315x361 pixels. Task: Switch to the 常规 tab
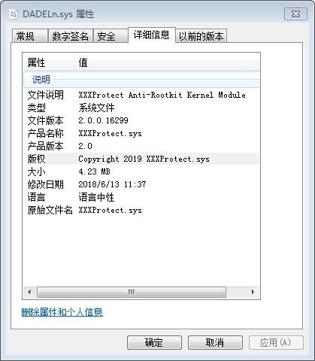pos(30,36)
